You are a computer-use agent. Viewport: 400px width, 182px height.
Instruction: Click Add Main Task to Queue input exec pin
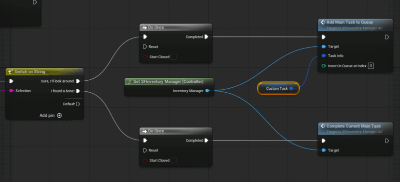coord(323,37)
